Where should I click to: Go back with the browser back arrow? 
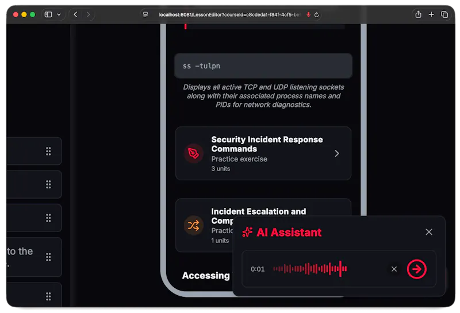click(75, 14)
